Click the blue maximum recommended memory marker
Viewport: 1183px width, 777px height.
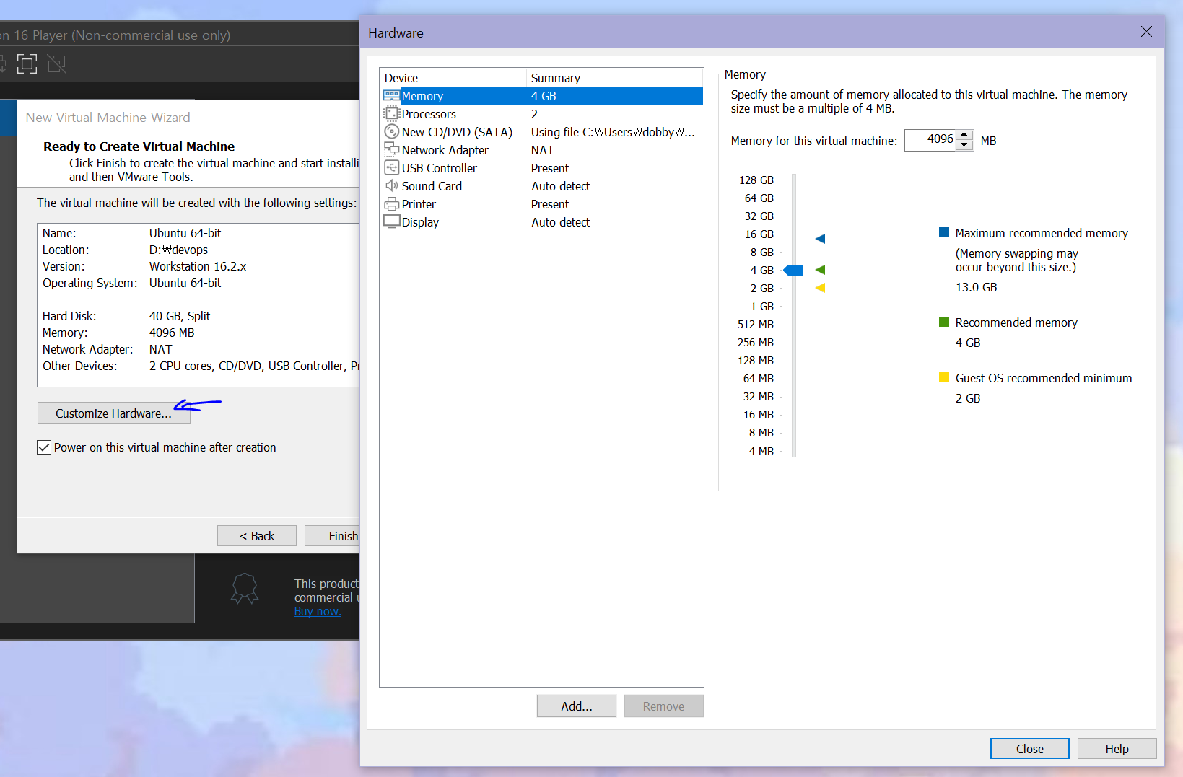820,239
